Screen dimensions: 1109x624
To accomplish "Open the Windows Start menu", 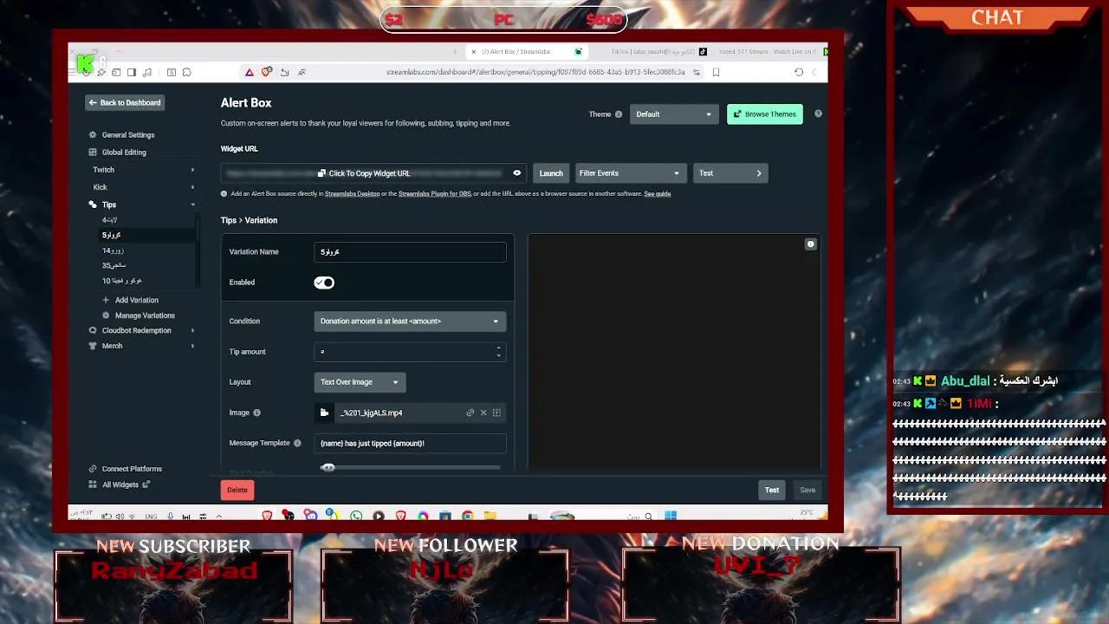I will (671, 516).
